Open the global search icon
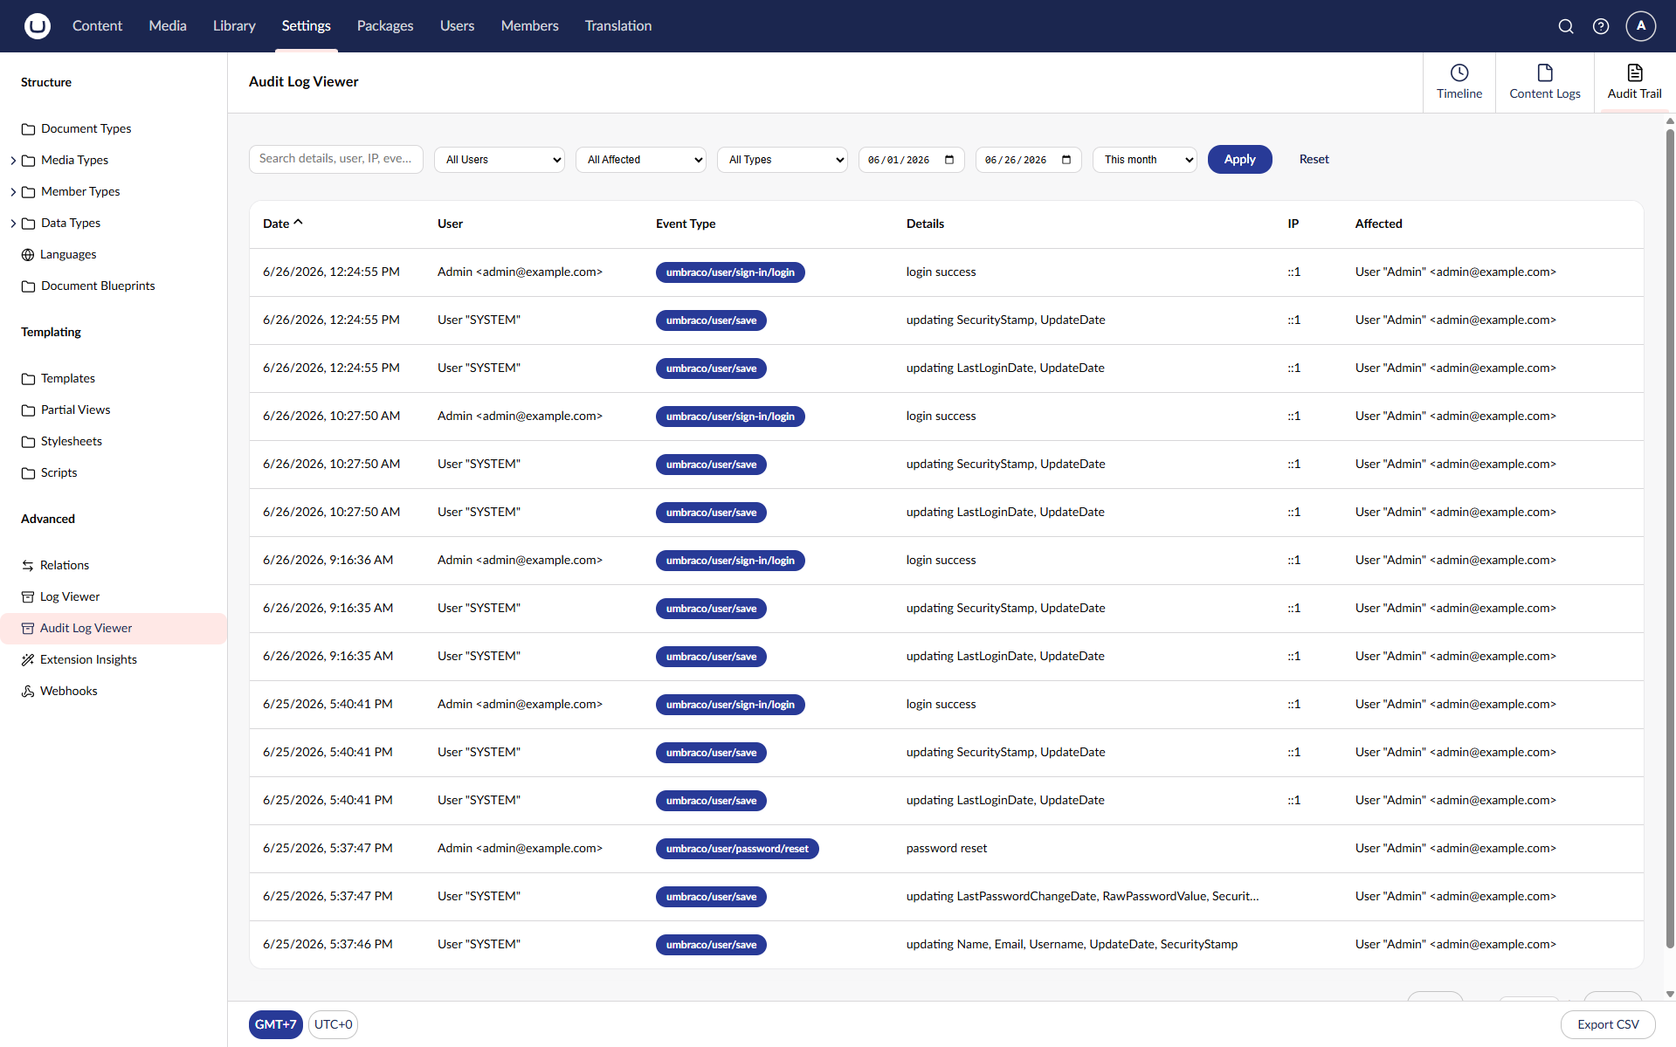Viewport: 1676px width, 1047px height. point(1566,26)
